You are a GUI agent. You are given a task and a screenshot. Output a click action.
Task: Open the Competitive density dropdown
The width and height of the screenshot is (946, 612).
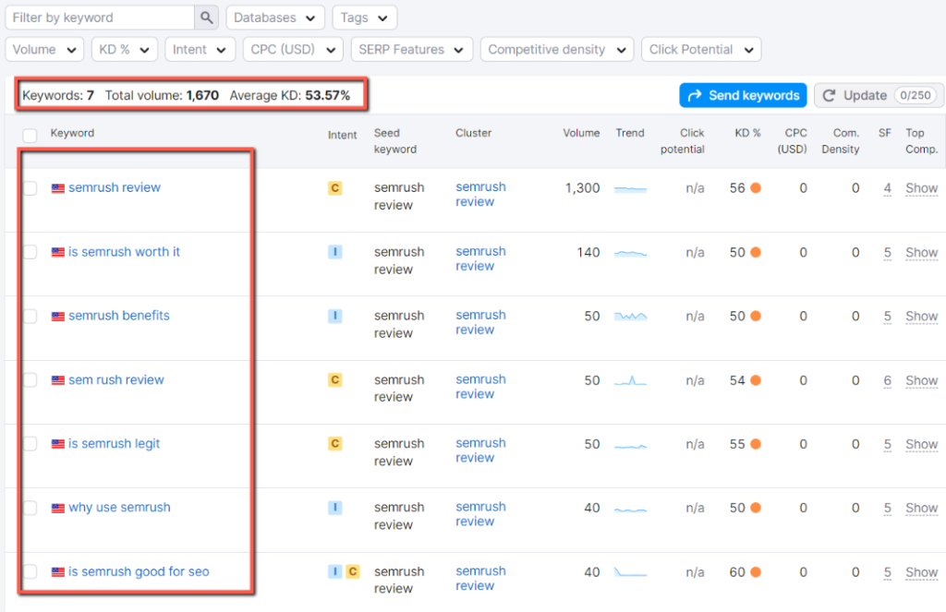tap(556, 49)
